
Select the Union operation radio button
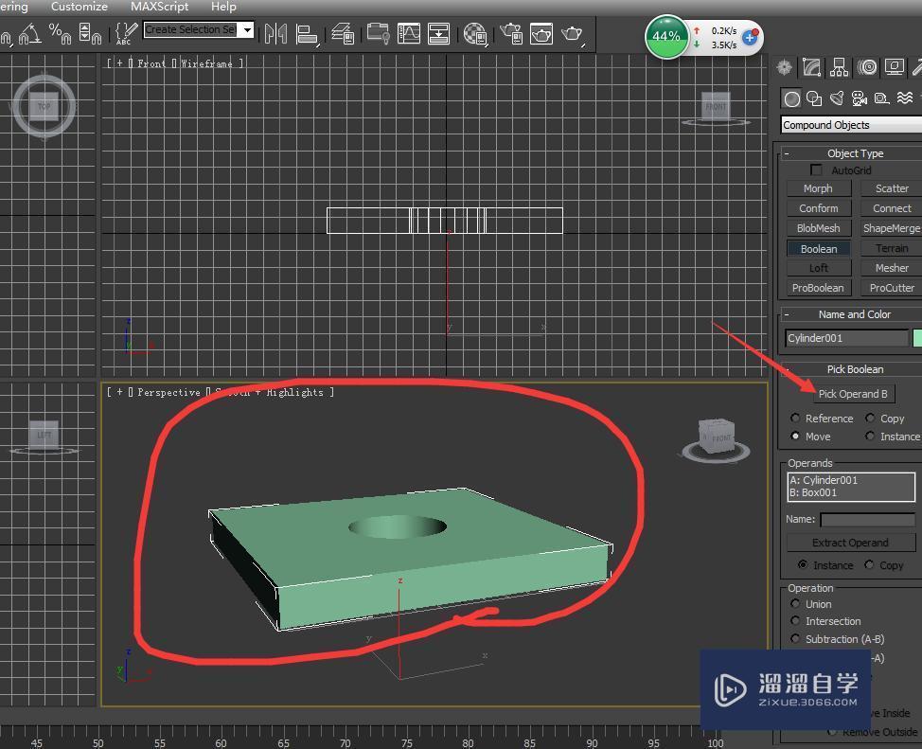(x=797, y=604)
